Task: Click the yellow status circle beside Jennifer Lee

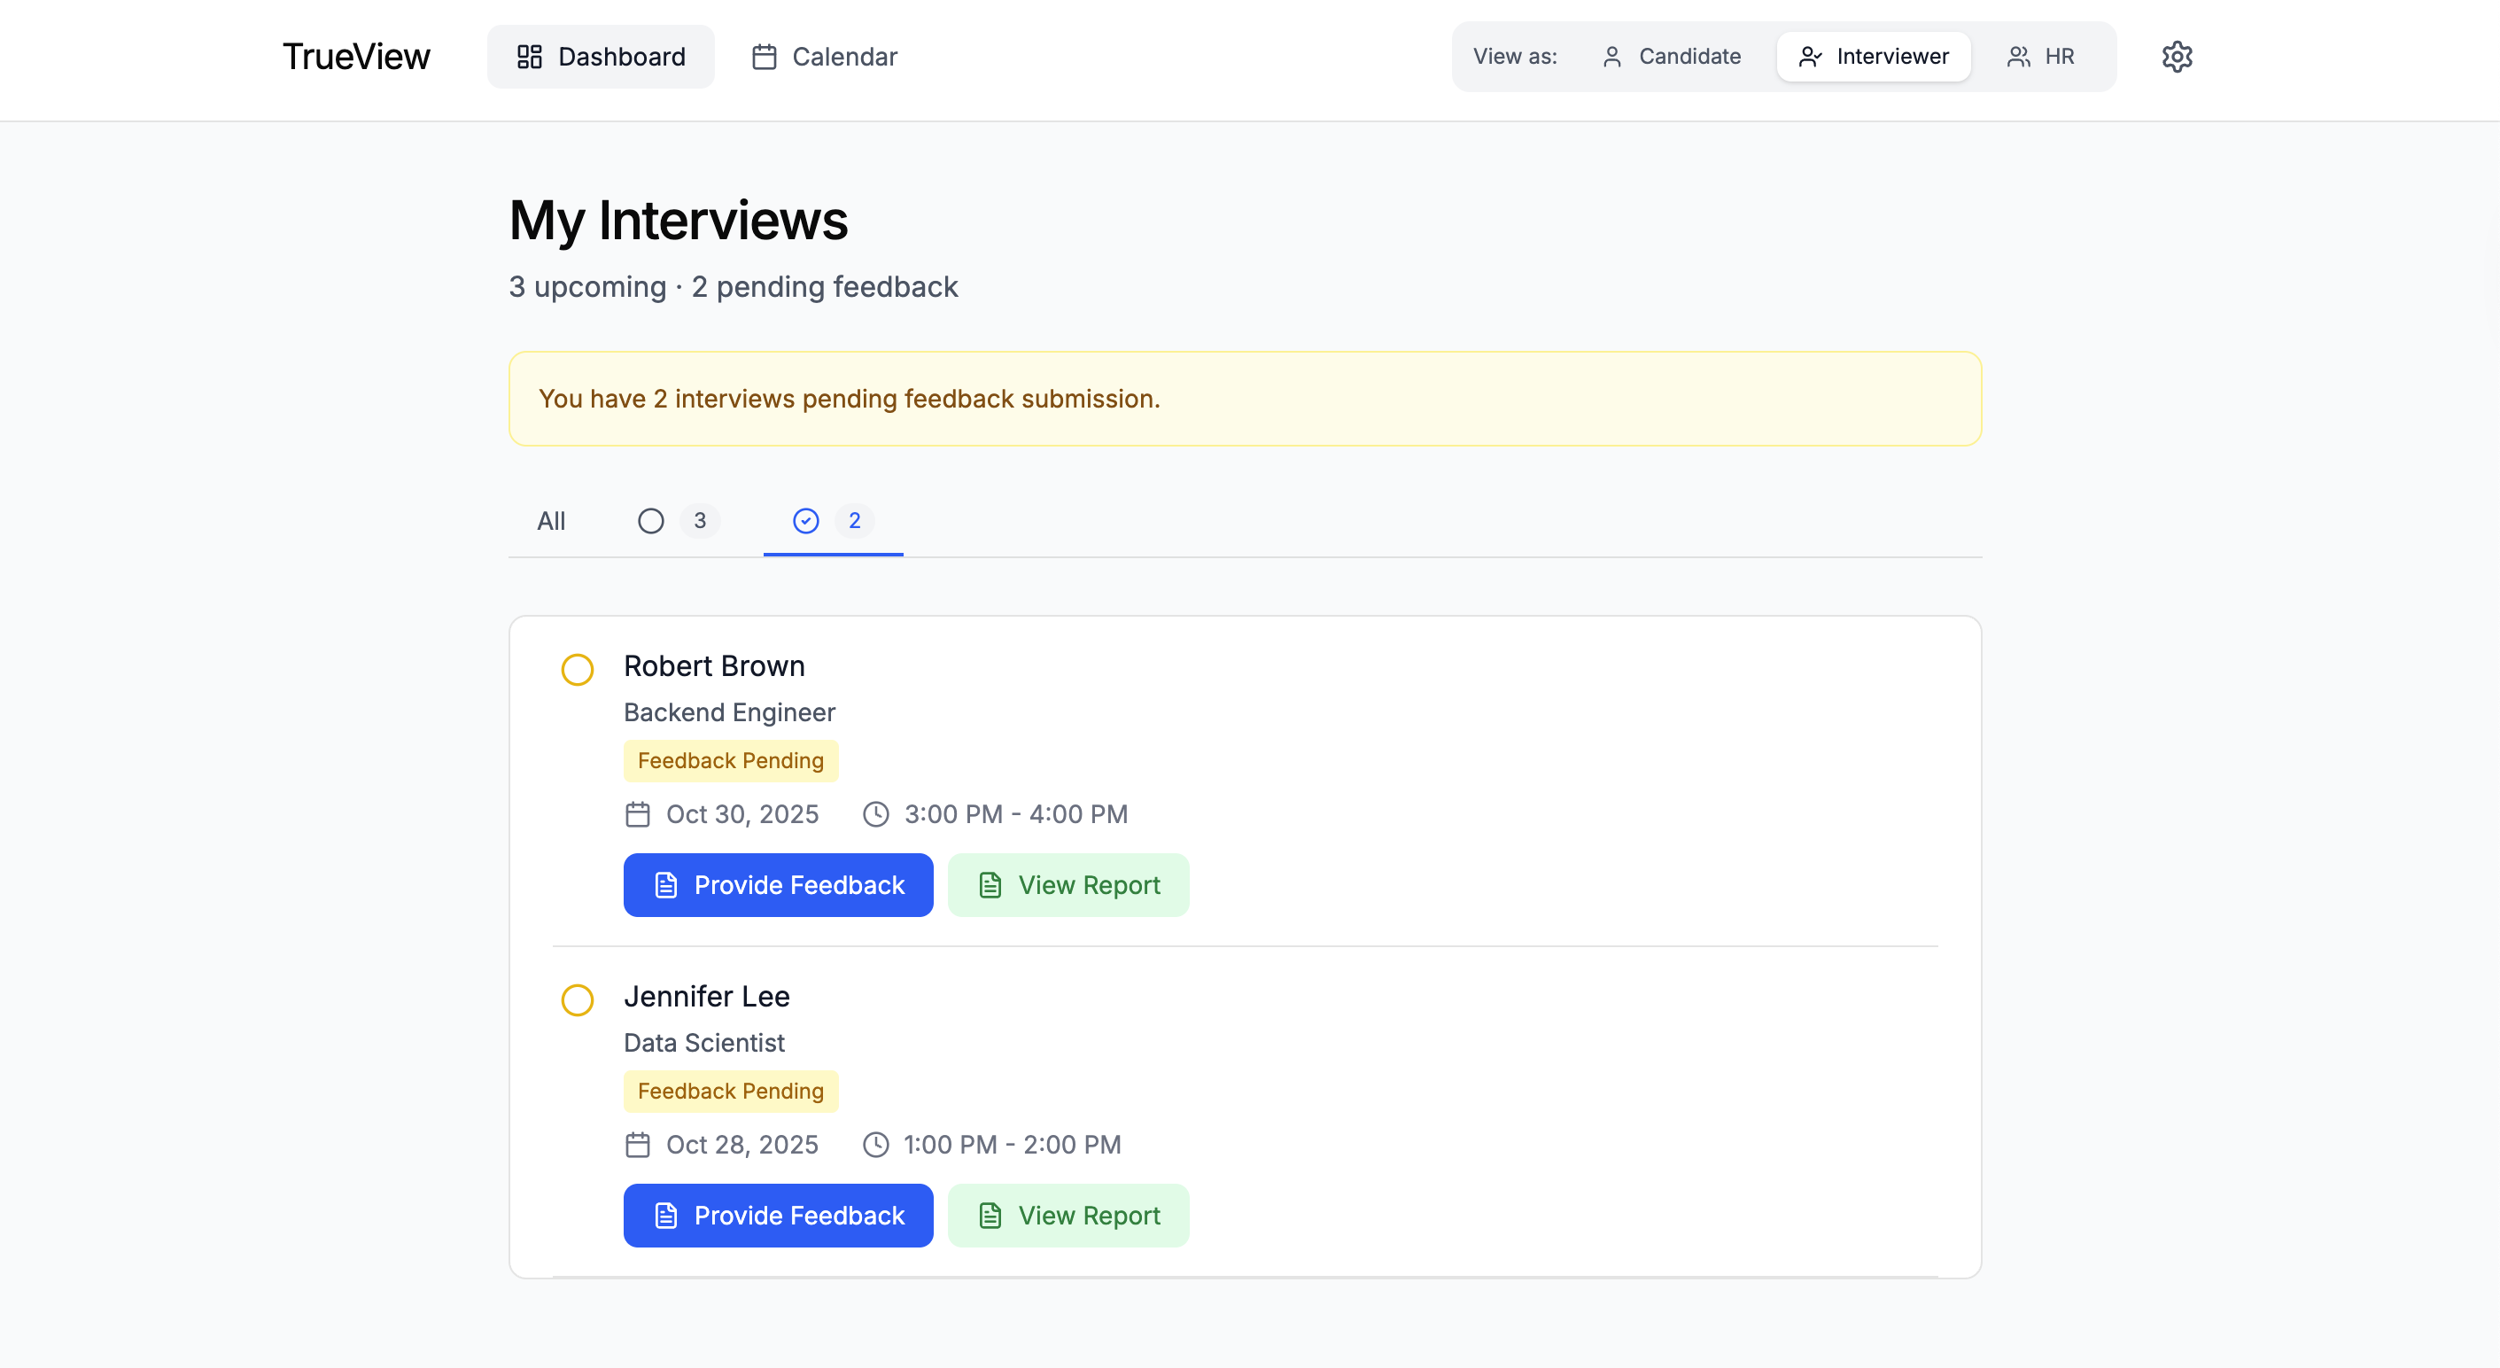Action: pyautogui.click(x=578, y=999)
